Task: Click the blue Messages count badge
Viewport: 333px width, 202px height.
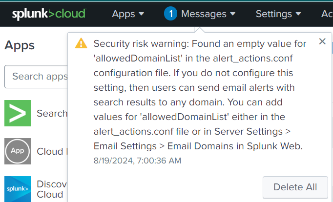Action: coord(170,14)
